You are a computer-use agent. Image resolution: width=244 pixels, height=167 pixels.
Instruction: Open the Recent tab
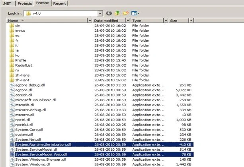tap(60, 4)
